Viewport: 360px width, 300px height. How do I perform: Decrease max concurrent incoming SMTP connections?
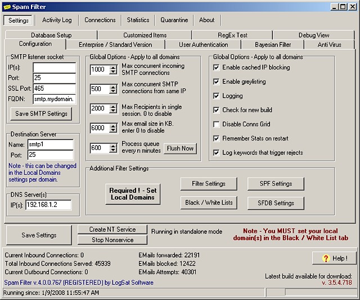pyautogui.click(x=113, y=72)
